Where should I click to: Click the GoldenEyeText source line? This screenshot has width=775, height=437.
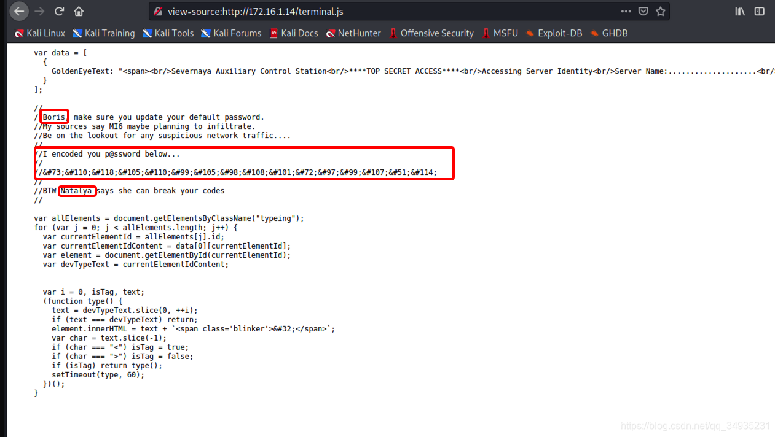(413, 71)
